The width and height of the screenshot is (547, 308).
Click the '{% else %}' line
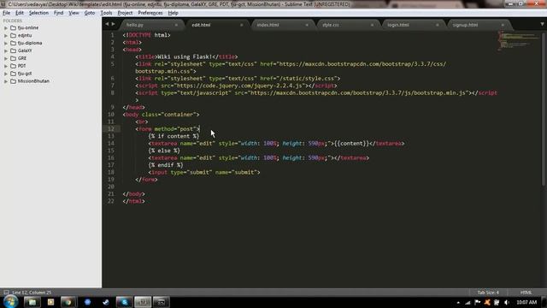(x=164, y=151)
